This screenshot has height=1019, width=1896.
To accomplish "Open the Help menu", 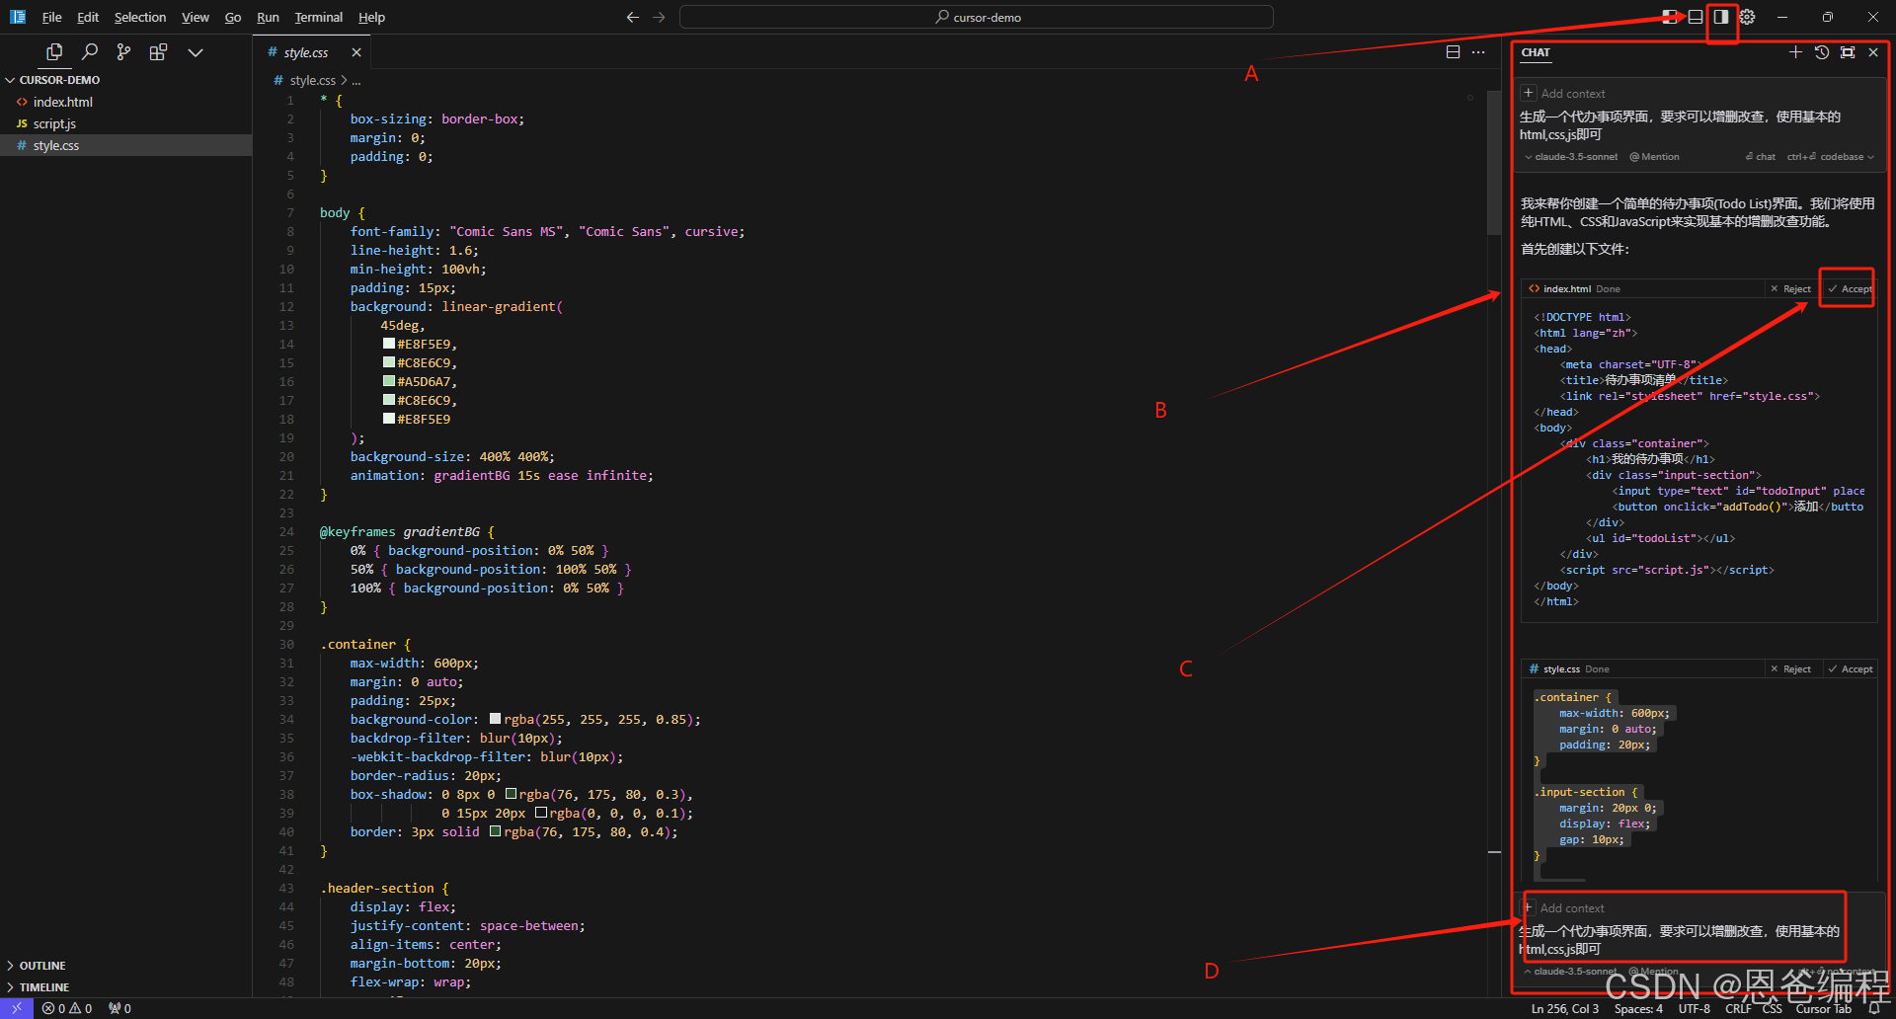I will [x=371, y=17].
